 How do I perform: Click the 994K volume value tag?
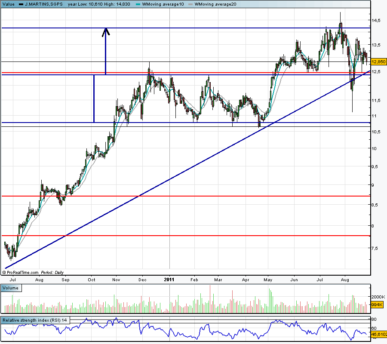pos(377,304)
